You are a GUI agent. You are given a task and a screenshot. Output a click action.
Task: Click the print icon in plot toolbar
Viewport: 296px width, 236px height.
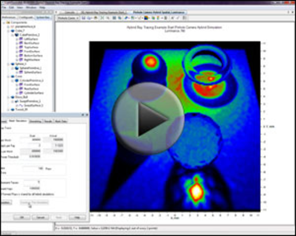94,17
